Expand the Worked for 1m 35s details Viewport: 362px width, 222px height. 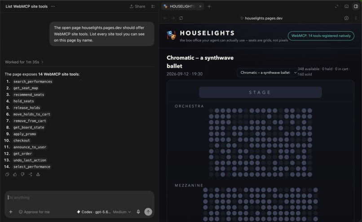[x=24, y=62]
